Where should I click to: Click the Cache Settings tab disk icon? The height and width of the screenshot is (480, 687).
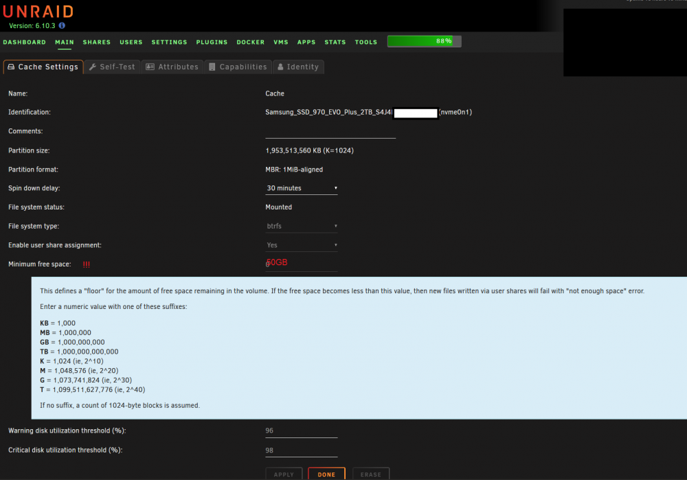pyautogui.click(x=12, y=67)
